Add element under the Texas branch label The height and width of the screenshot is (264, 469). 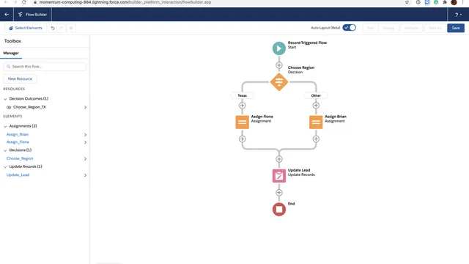tap(243, 106)
